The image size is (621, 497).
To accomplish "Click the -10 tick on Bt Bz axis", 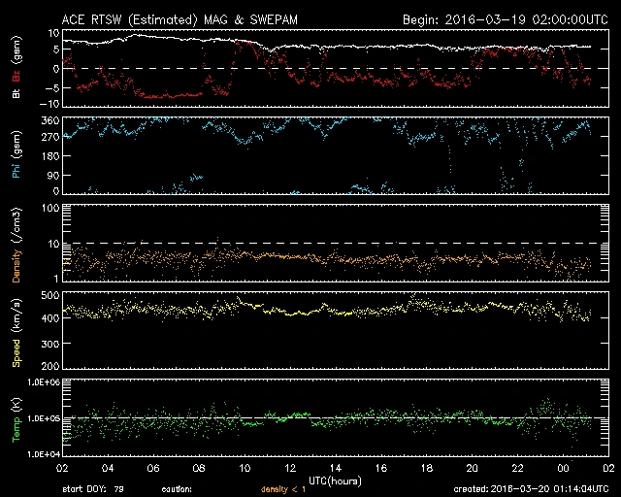I will 50,104.
